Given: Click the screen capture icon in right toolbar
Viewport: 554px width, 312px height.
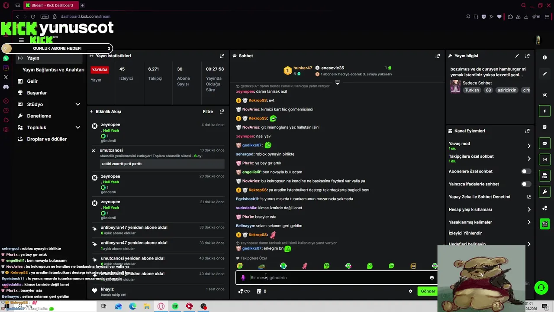Looking at the screenshot, I should 544,95.
